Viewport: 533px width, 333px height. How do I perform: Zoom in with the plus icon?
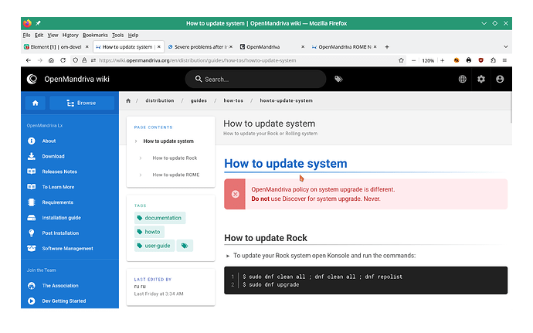point(443,60)
